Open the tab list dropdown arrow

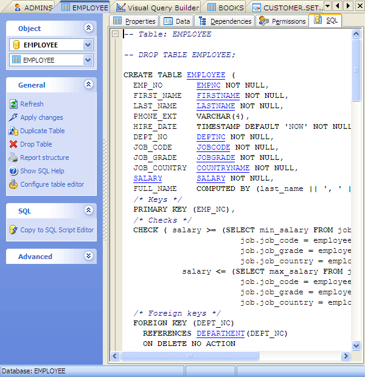point(327,5)
